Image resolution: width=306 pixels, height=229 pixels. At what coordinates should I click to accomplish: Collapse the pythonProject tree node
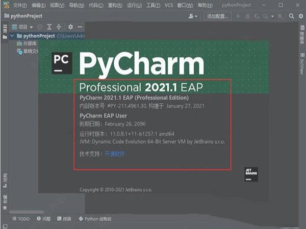12,36
